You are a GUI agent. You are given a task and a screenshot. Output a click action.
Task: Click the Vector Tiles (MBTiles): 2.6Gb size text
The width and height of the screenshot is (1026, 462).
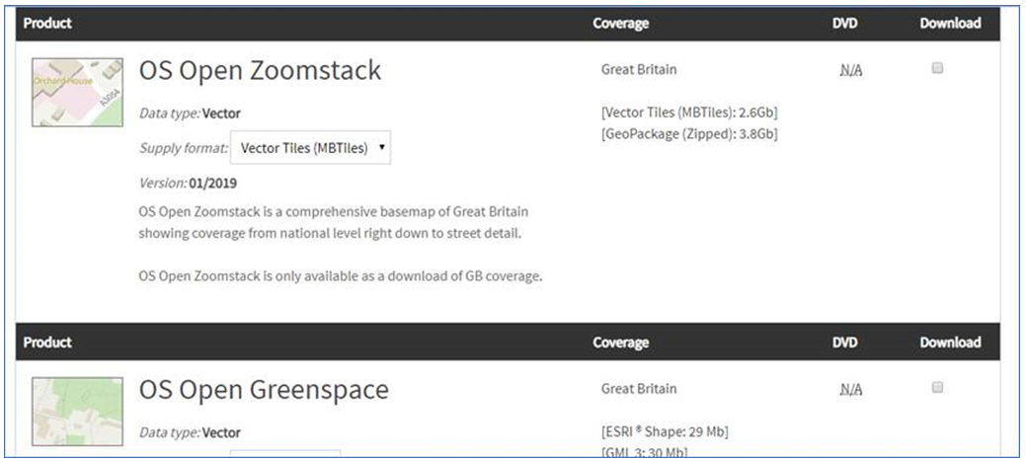689,112
